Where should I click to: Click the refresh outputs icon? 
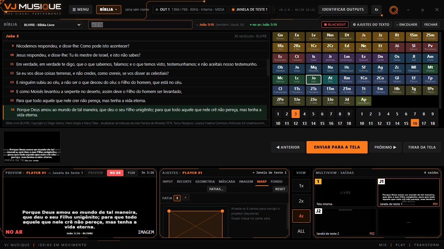coord(376,10)
